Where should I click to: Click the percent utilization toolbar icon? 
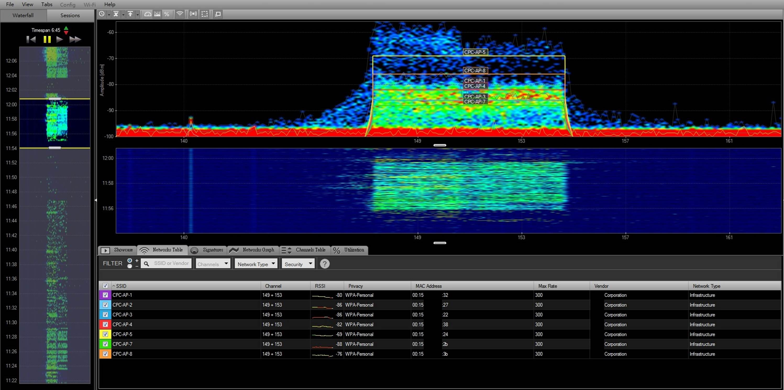167,14
